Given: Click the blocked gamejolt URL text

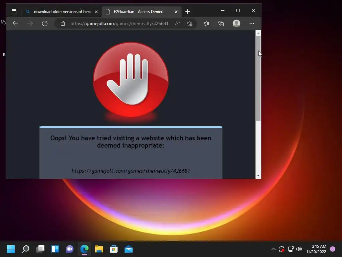Looking at the screenshot, I should pos(131,171).
